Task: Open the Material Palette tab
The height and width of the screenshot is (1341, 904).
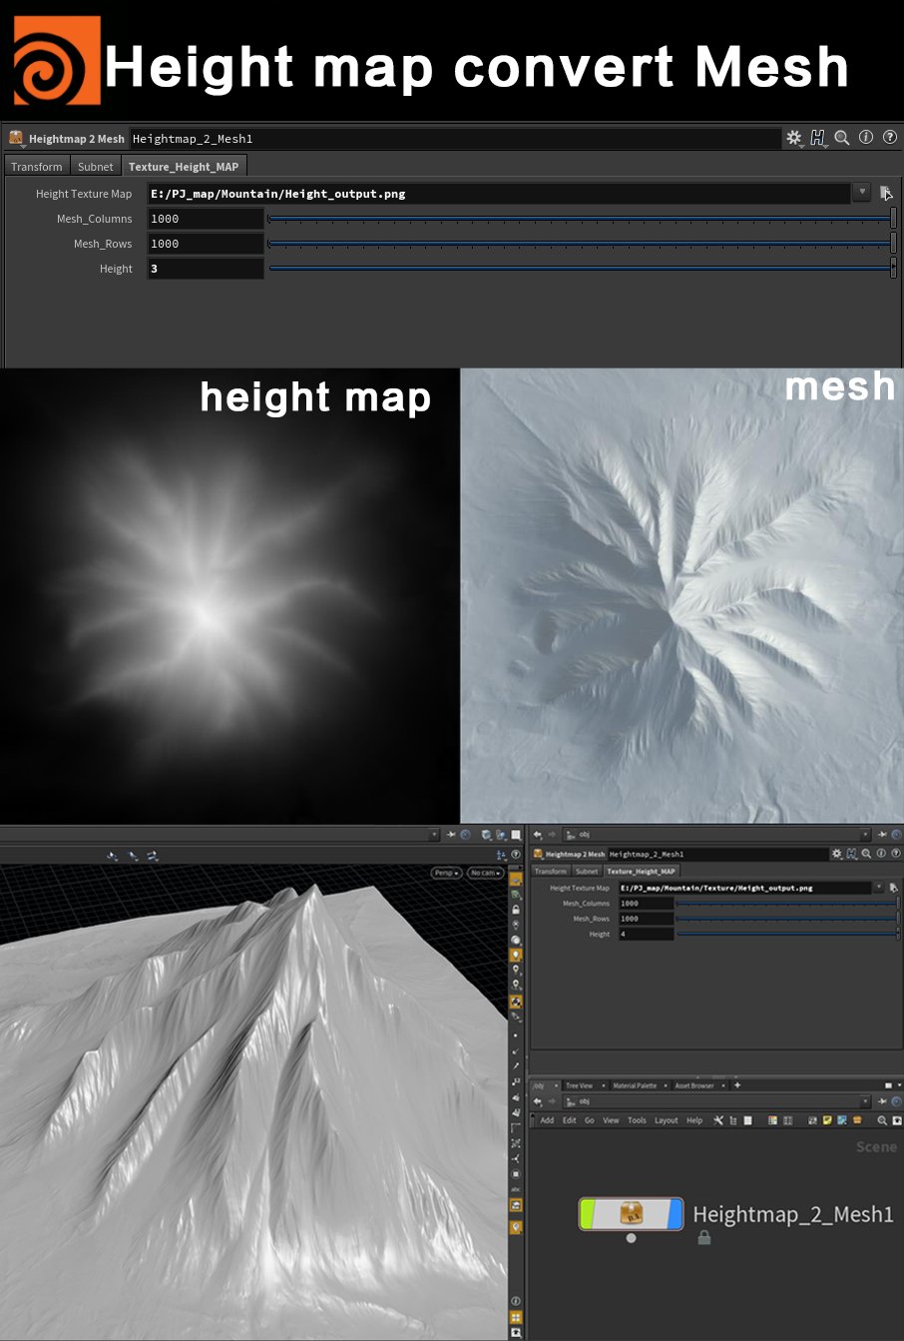Action: click(x=635, y=1085)
